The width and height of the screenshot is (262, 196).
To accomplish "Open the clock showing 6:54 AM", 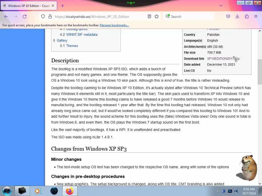I will (x=249, y=191).
